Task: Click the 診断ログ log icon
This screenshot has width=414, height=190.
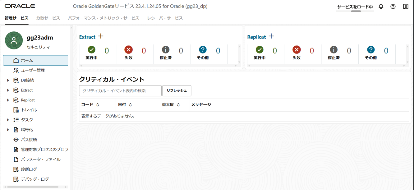Action: point(16,169)
